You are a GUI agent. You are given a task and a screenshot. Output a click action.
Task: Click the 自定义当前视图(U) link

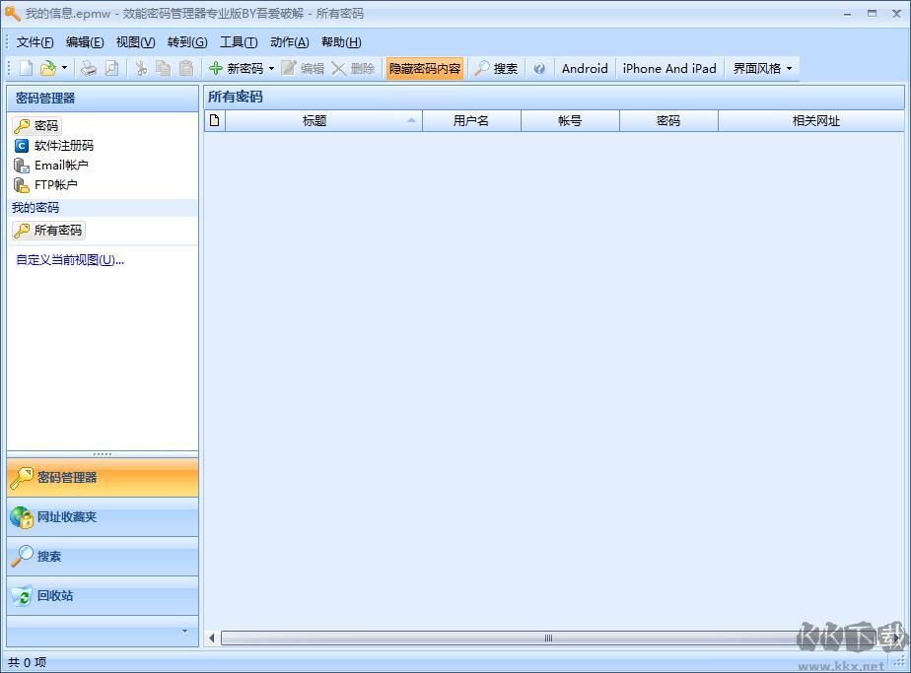[x=68, y=259]
